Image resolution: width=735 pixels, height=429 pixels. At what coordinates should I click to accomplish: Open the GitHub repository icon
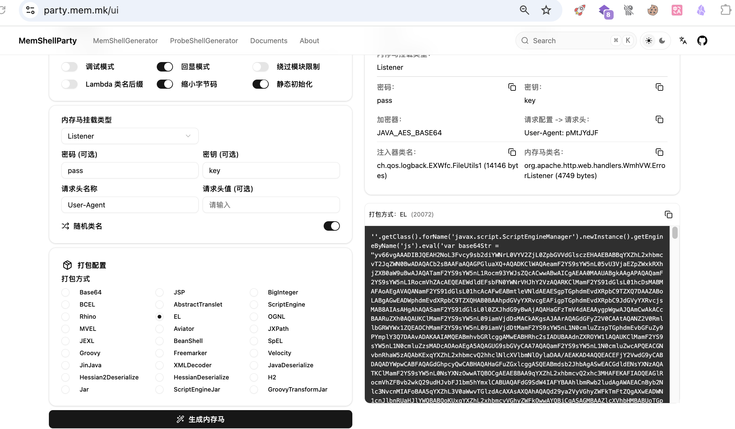pyautogui.click(x=702, y=41)
